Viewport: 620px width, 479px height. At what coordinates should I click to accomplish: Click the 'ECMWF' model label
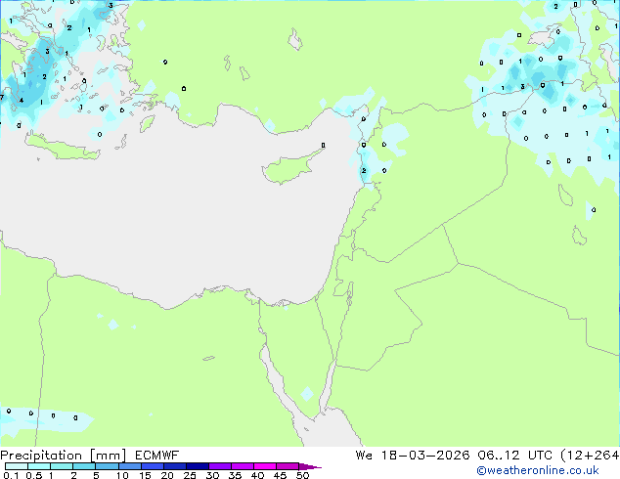[157, 456]
